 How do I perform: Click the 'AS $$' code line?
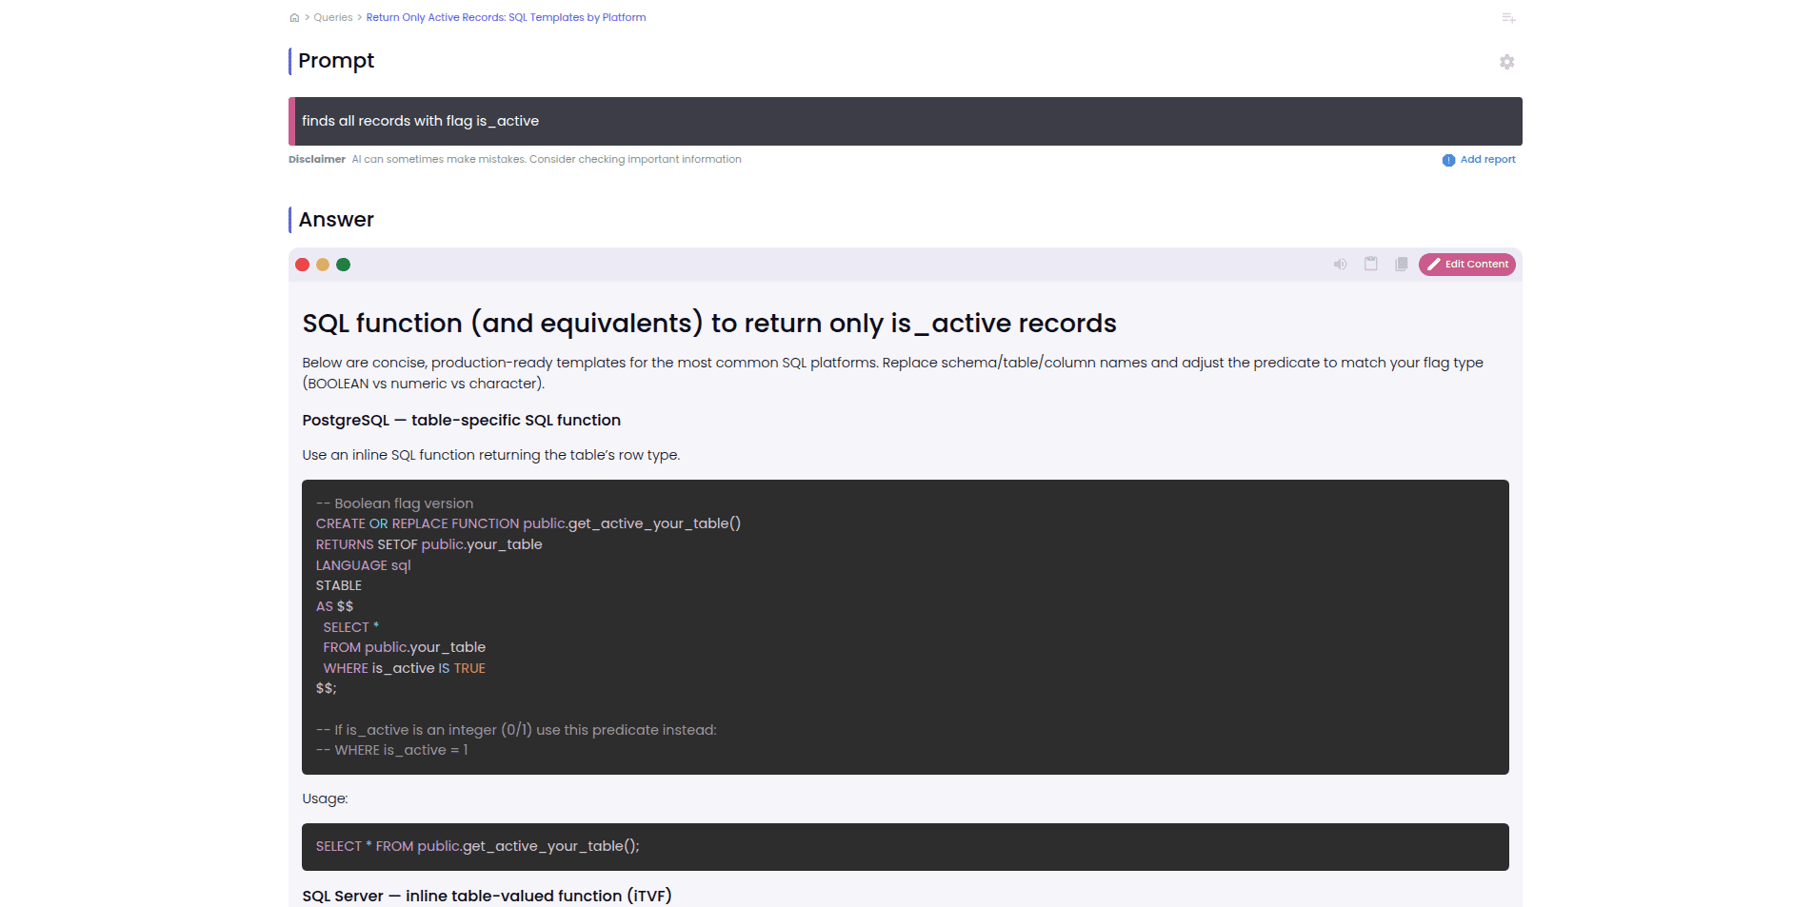(x=334, y=606)
